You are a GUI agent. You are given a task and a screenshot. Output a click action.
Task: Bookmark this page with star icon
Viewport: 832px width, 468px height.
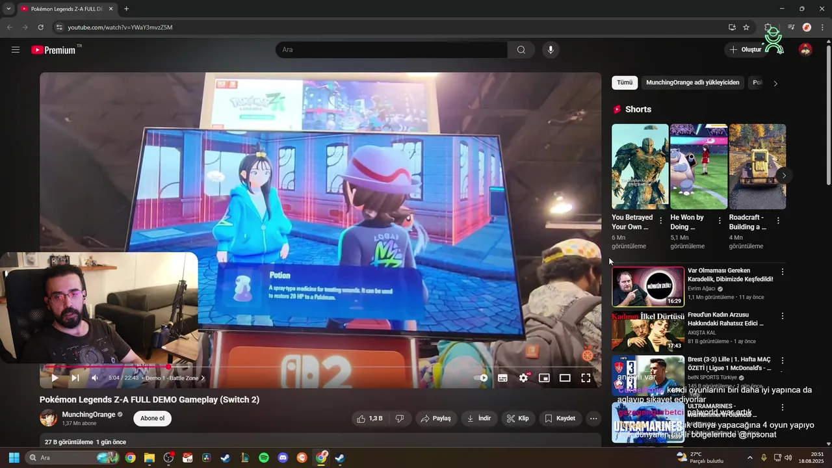746,27
